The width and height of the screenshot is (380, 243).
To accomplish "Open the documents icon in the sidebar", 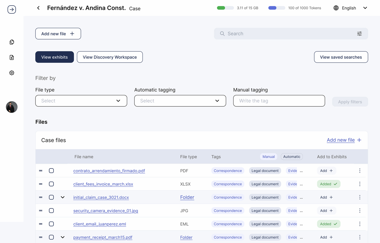I will pyautogui.click(x=12, y=42).
